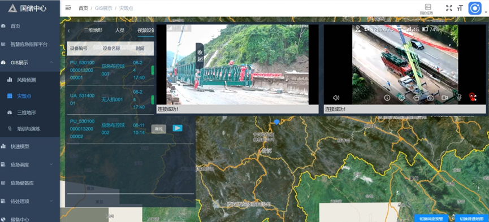Collapse video panel with 收起 button
This screenshot has height=222, width=489.
[x=200, y=55]
